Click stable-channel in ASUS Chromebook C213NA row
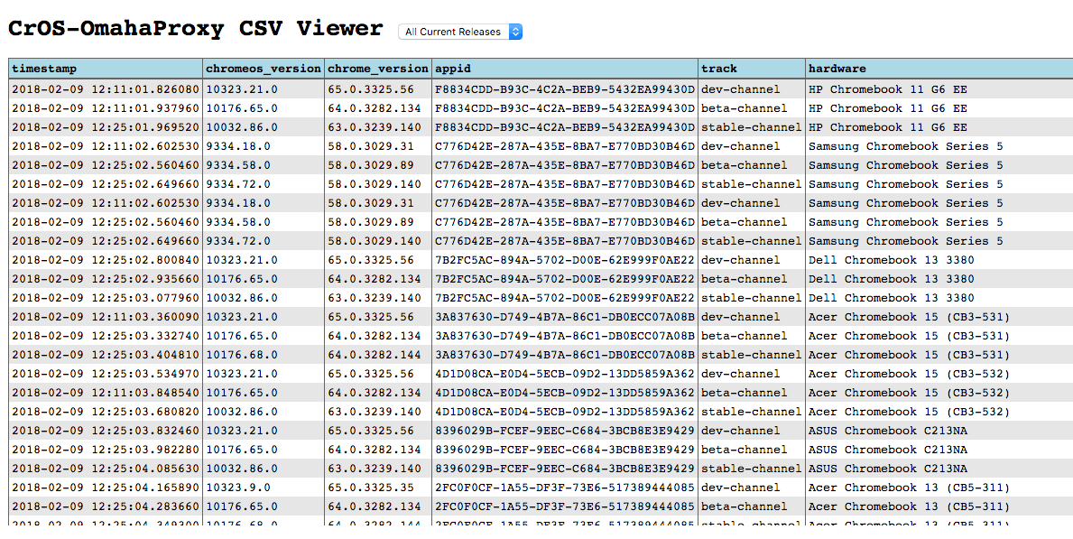Viewport: 1073px width, 539px height. (752, 469)
